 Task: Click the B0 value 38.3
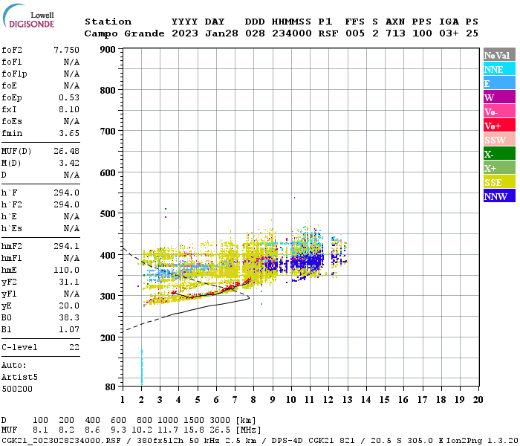click(x=69, y=317)
